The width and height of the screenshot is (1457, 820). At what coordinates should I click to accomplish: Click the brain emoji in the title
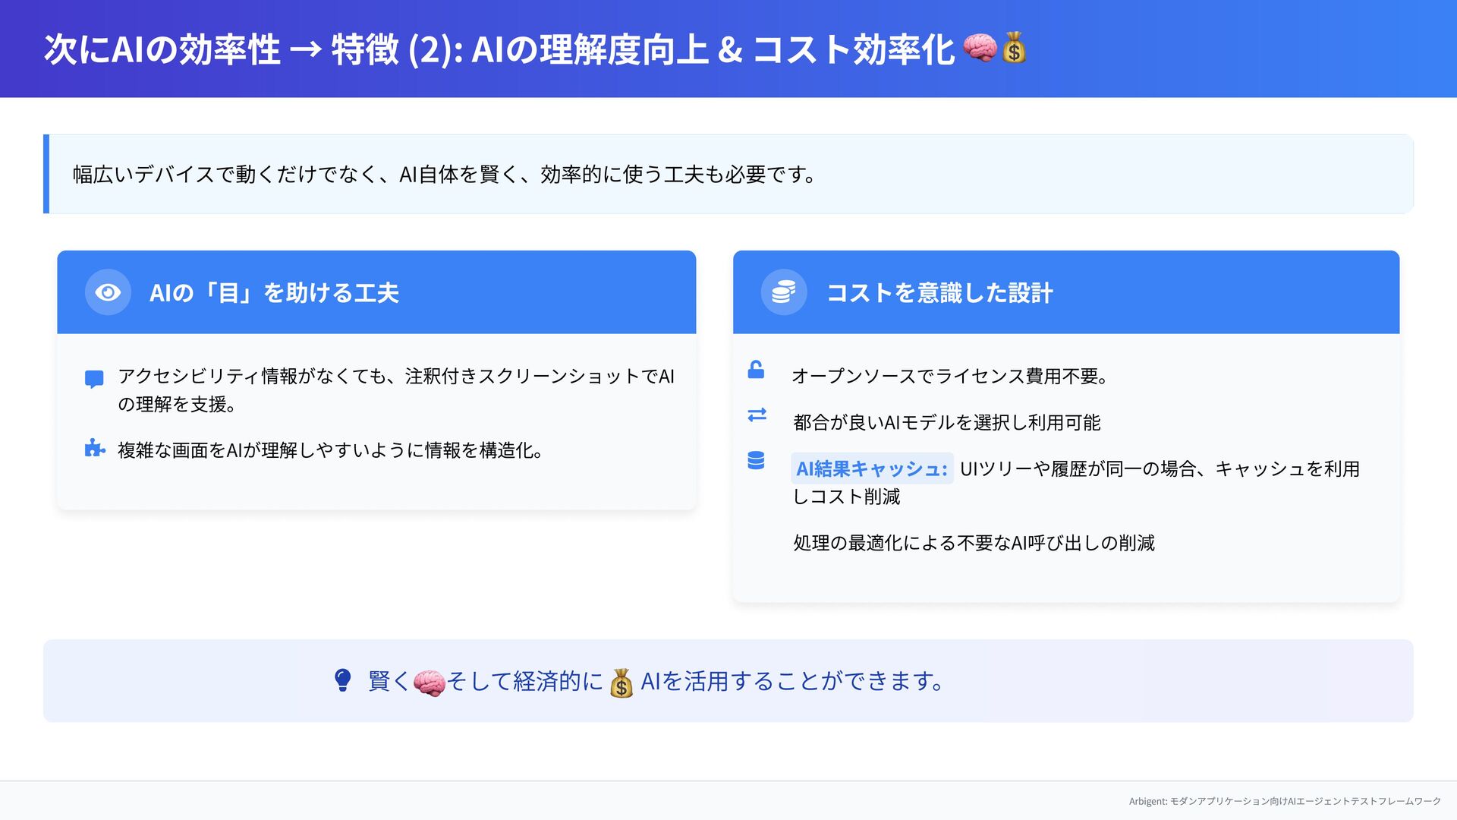point(979,48)
